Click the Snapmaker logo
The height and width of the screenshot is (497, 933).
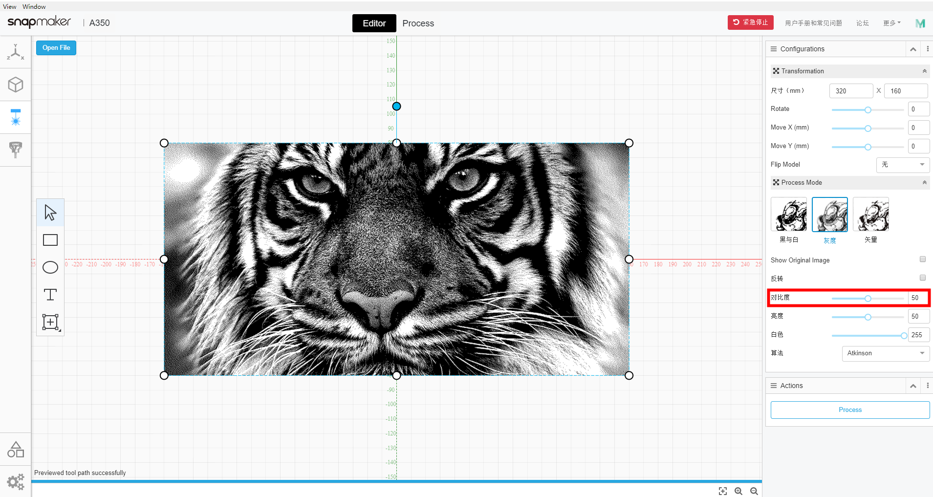(39, 22)
